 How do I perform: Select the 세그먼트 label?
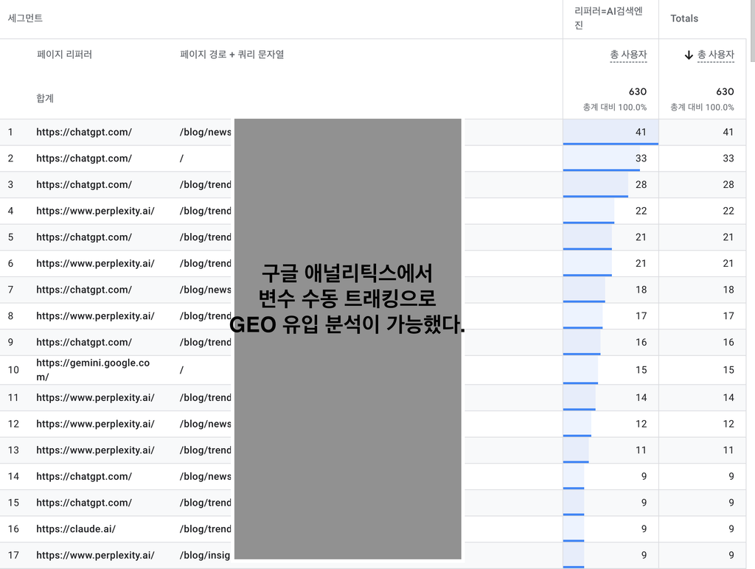(25, 18)
